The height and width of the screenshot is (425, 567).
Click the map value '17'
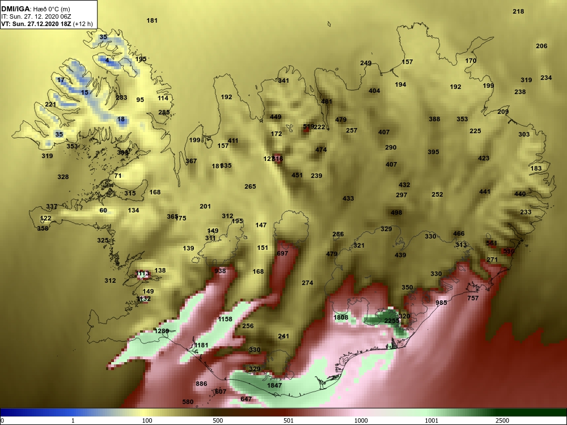point(61,80)
